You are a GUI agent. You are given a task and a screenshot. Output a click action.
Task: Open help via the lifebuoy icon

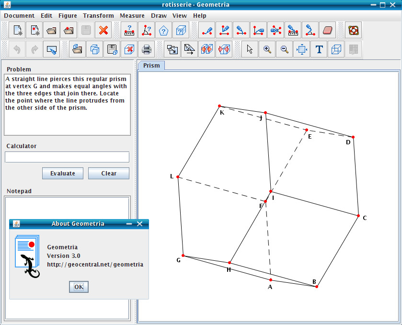pos(354,31)
